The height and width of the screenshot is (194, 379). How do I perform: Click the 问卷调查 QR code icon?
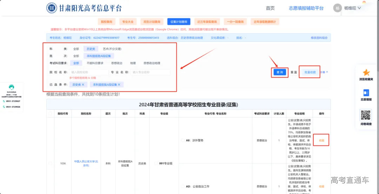tap(366, 115)
